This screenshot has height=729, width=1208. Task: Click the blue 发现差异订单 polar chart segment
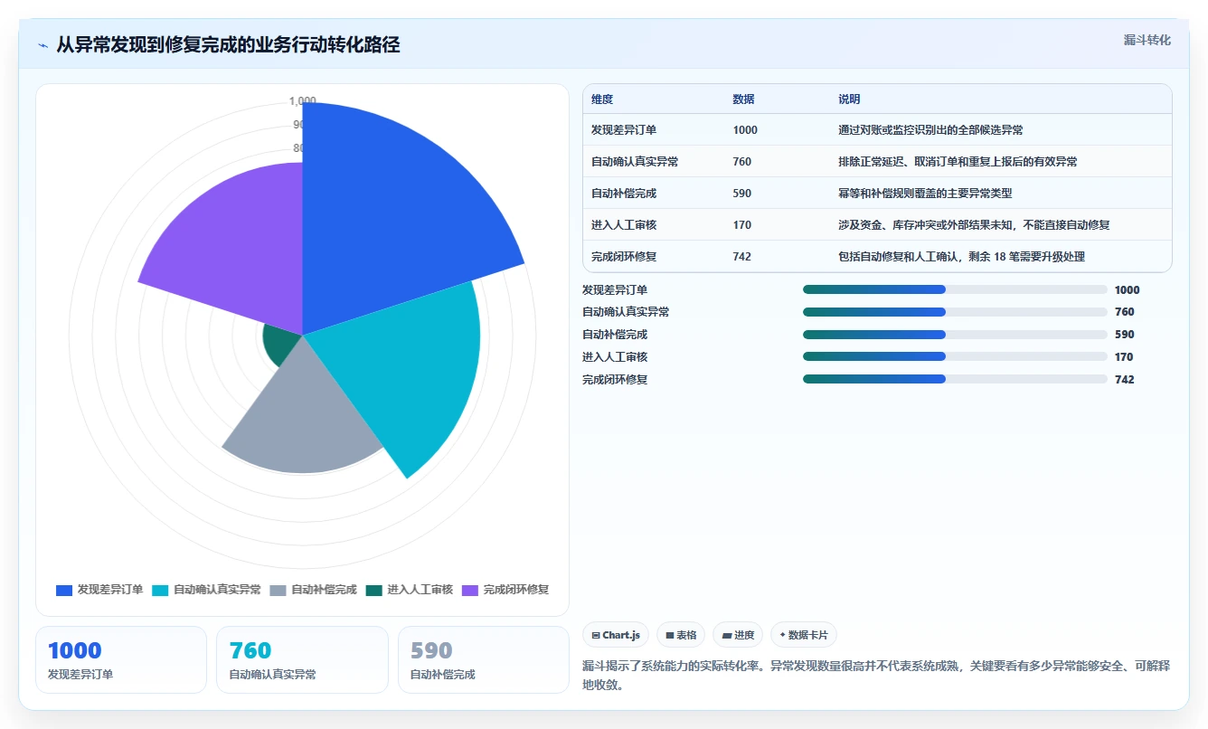[389, 217]
